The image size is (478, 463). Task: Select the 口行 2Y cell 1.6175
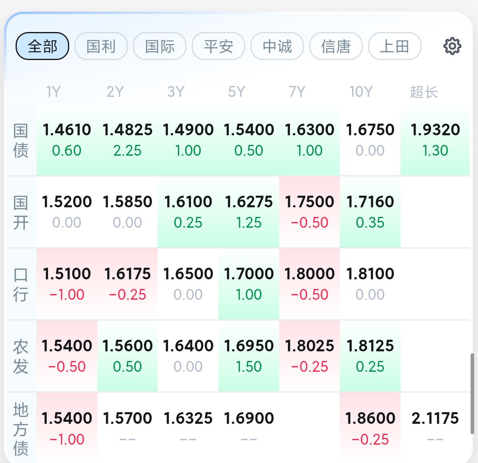click(x=128, y=284)
